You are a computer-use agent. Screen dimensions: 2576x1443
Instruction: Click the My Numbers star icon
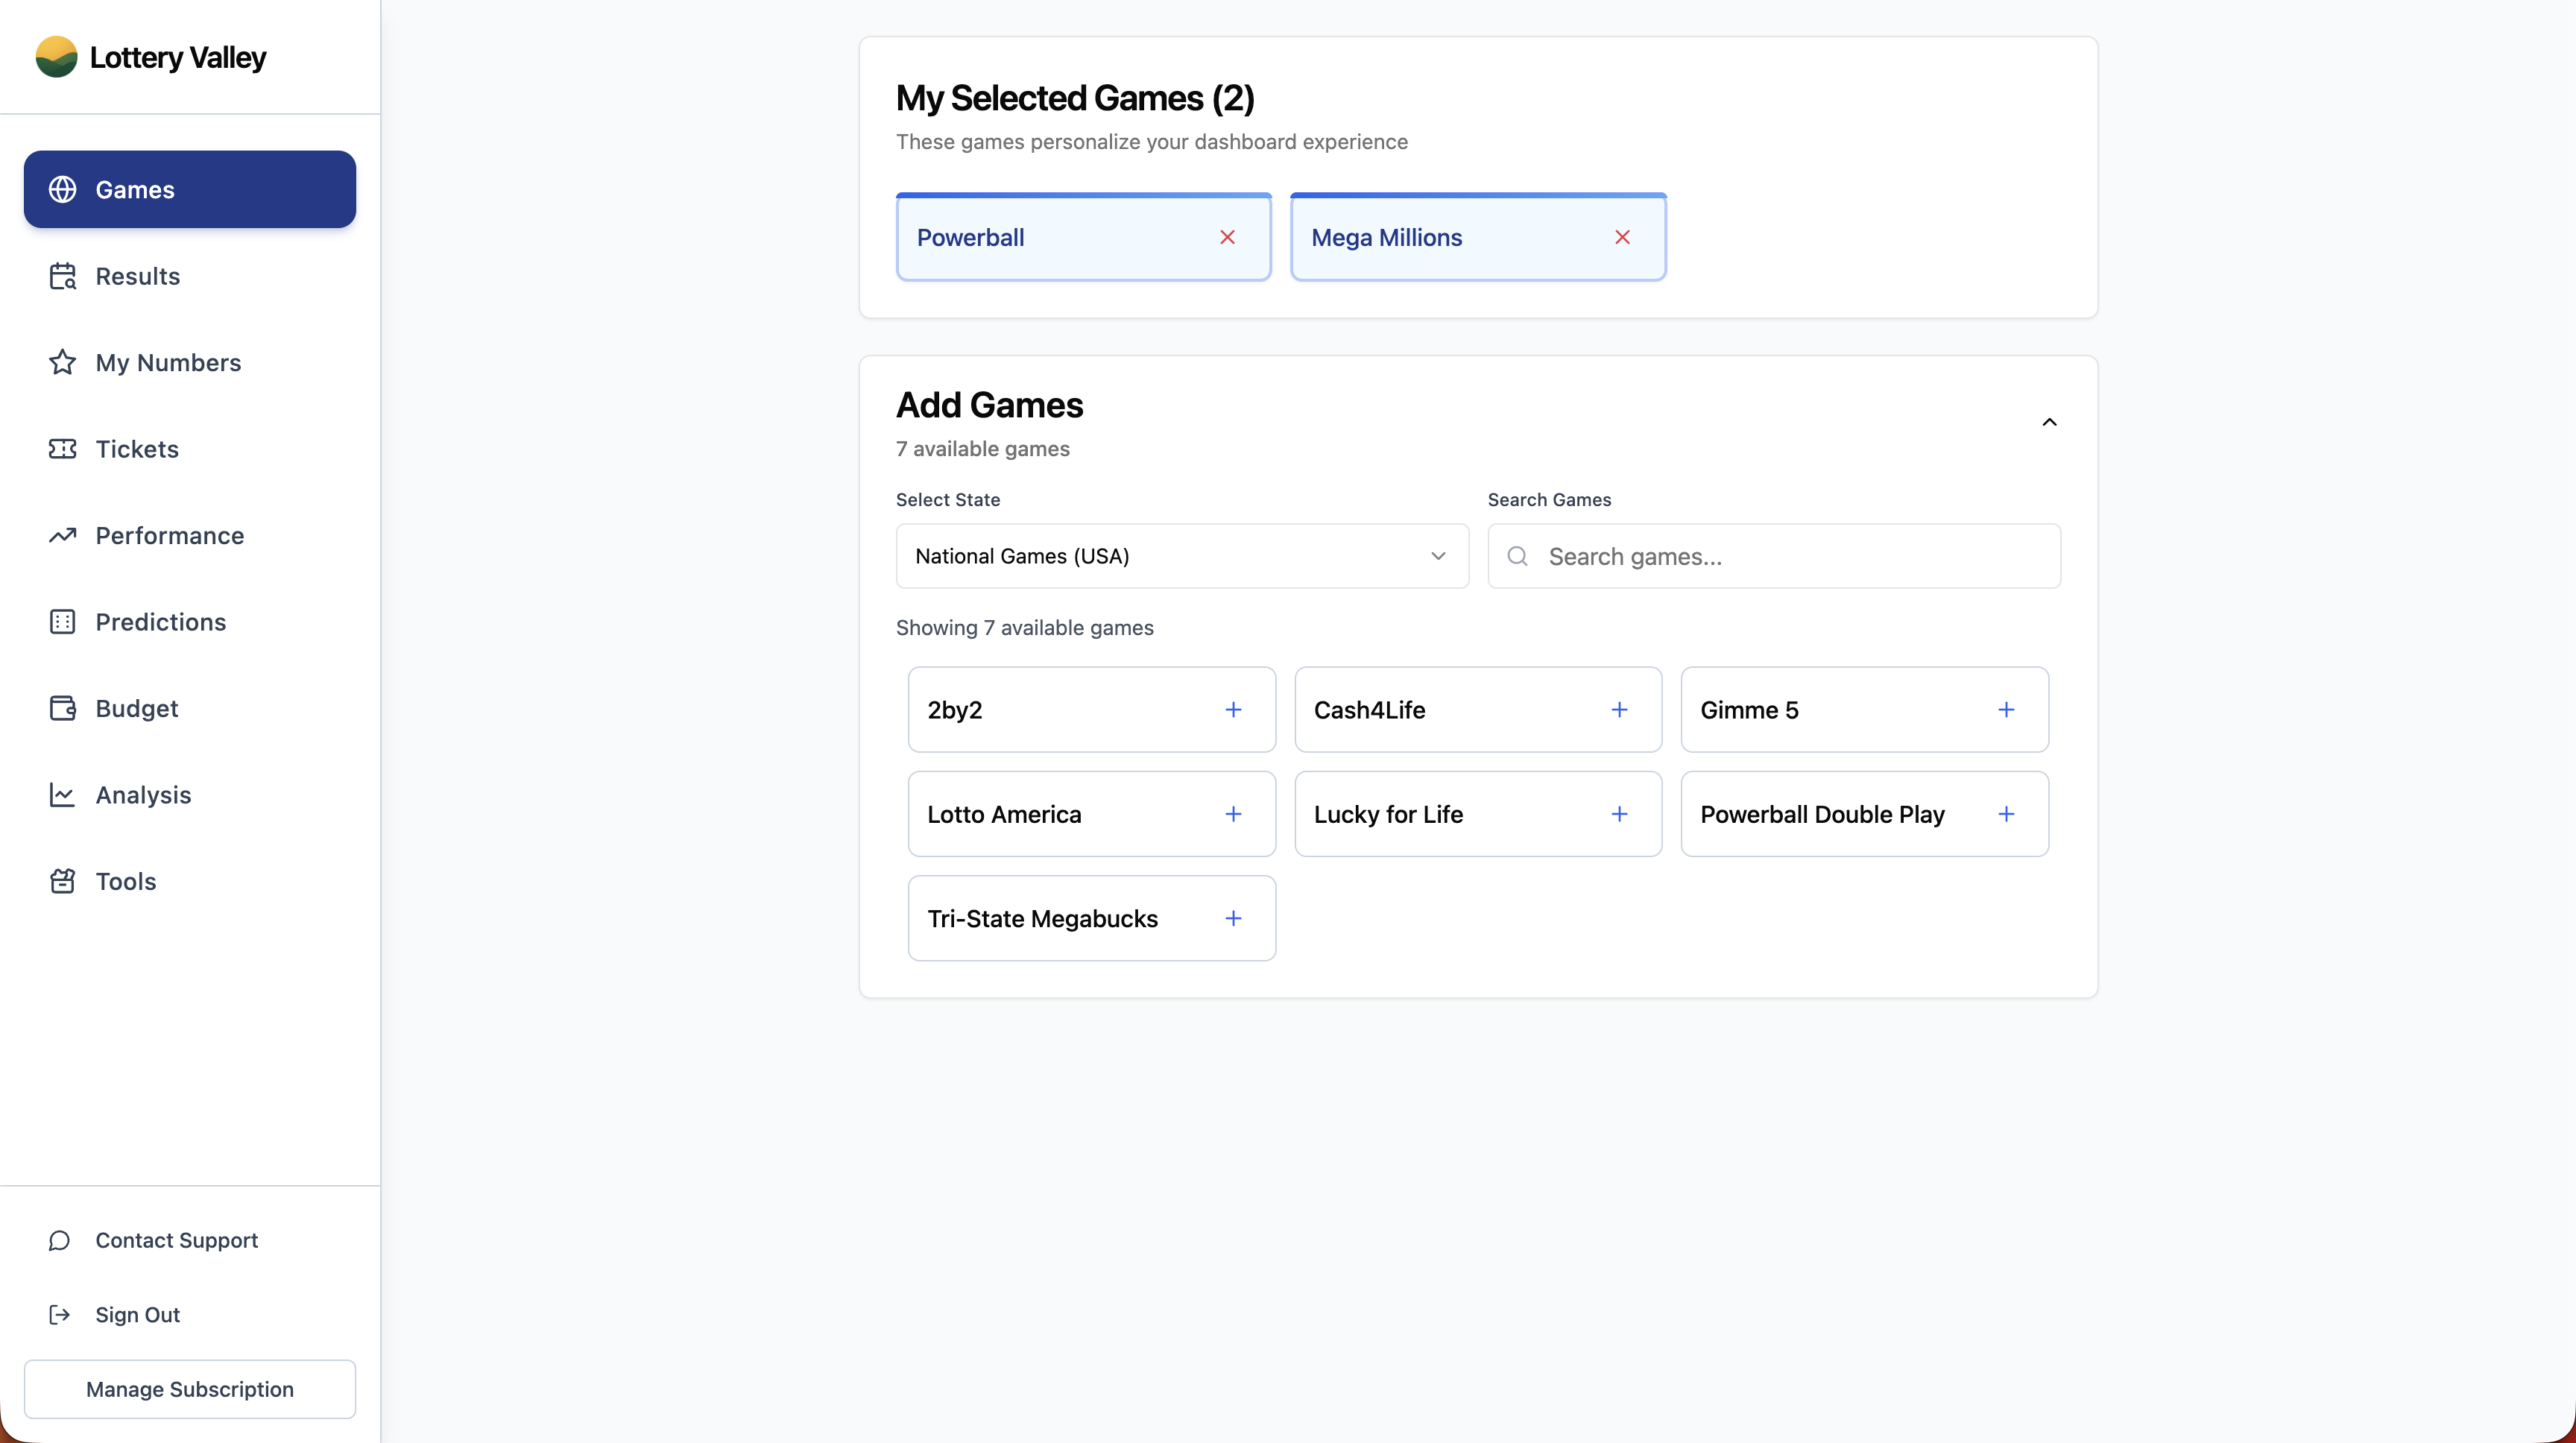(62, 362)
